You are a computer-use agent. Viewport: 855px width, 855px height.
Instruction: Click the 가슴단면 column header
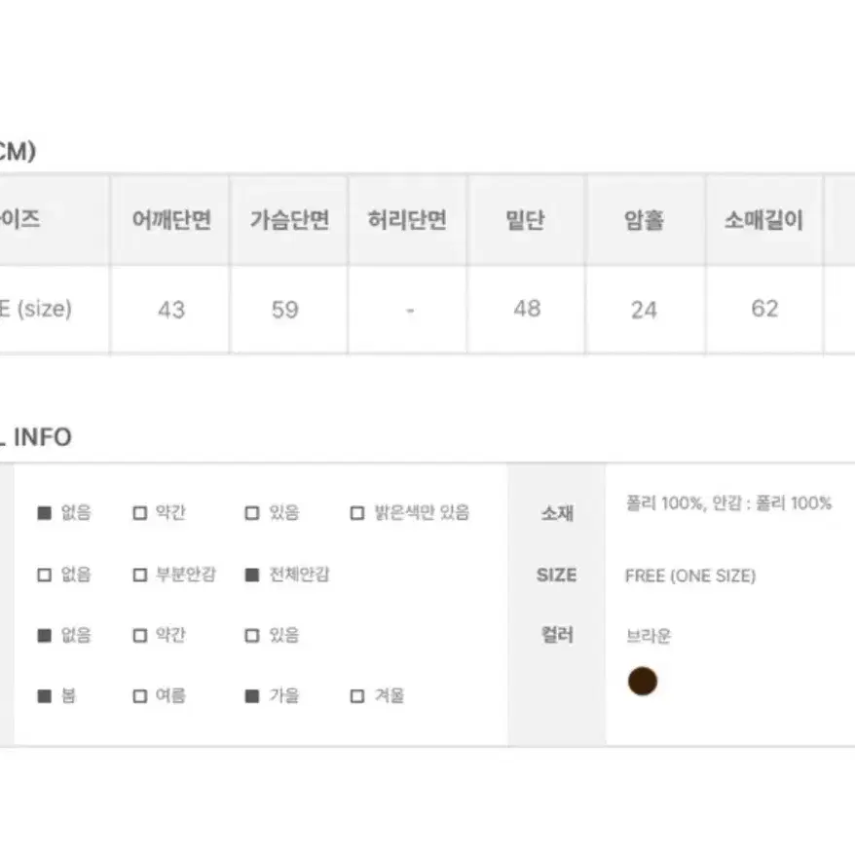pos(289,220)
